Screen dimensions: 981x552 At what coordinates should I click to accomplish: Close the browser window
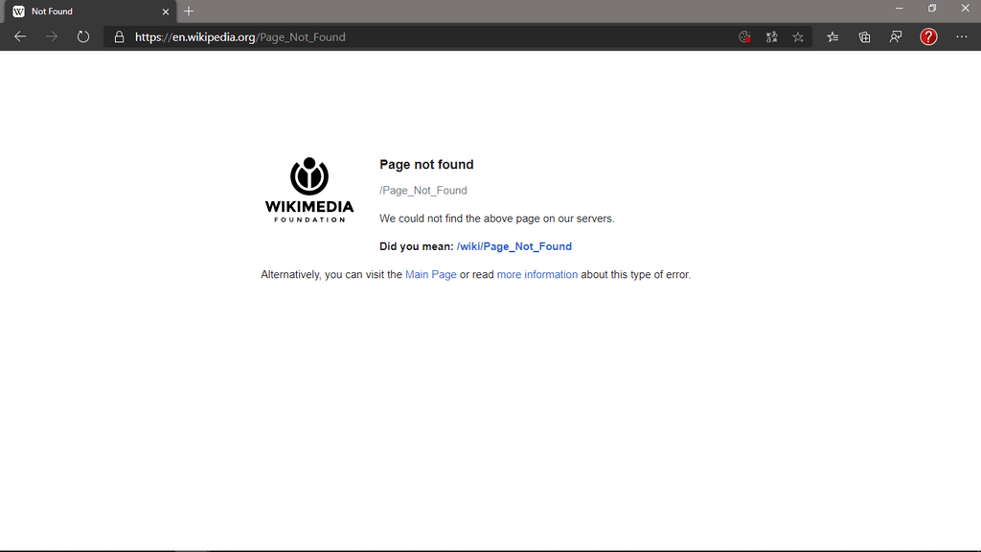pyautogui.click(x=966, y=9)
